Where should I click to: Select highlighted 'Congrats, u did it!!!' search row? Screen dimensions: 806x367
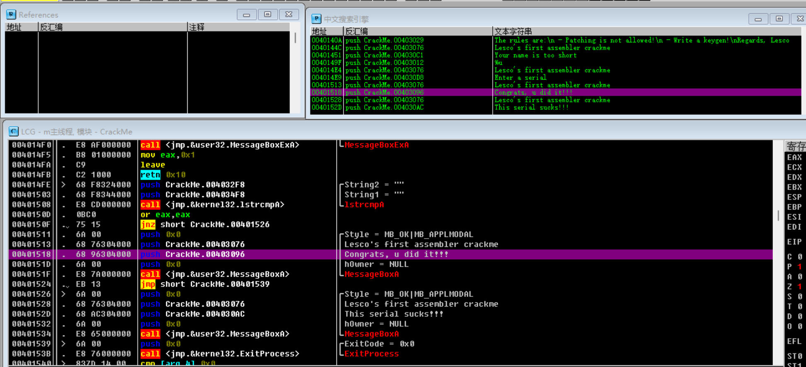tap(555, 92)
